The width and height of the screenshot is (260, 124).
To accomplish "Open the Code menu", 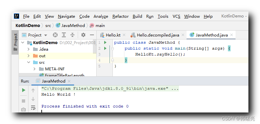I will pyautogui.click(x=84, y=16).
